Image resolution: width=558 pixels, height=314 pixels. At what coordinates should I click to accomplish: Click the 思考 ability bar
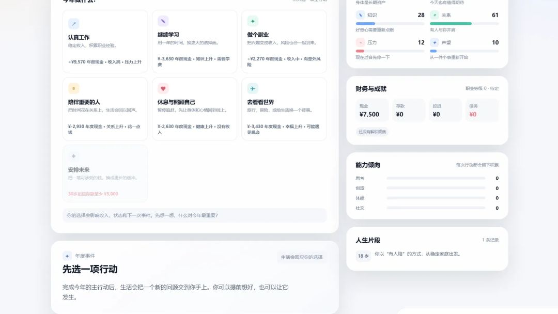click(436, 178)
